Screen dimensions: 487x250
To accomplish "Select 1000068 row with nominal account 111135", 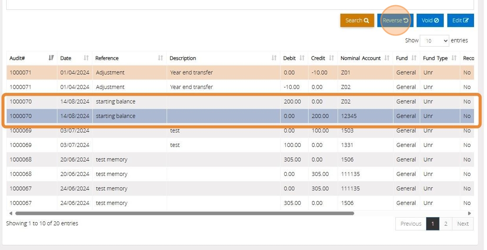I will tap(240, 174).
